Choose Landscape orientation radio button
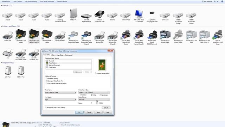This screenshot has height=127, width=225. coord(100,95)
